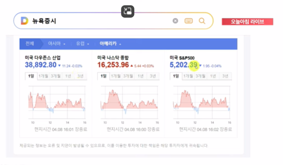
Task: Click the Dow Jones value 38,892.80
Action: (x=41, y=65)
